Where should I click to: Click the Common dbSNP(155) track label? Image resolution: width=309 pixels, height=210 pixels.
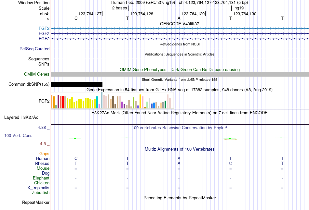point(29,84)
